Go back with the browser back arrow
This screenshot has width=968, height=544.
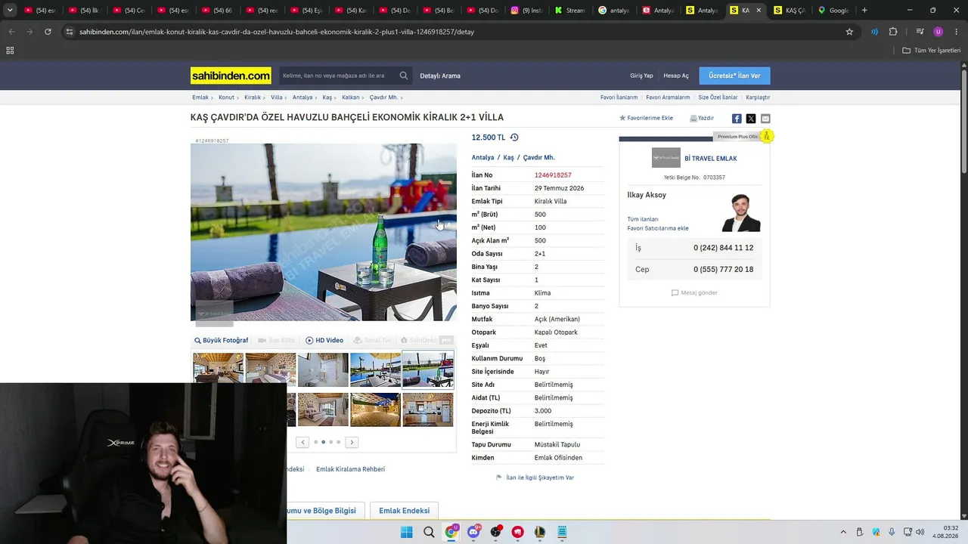(x=11, y=32)
